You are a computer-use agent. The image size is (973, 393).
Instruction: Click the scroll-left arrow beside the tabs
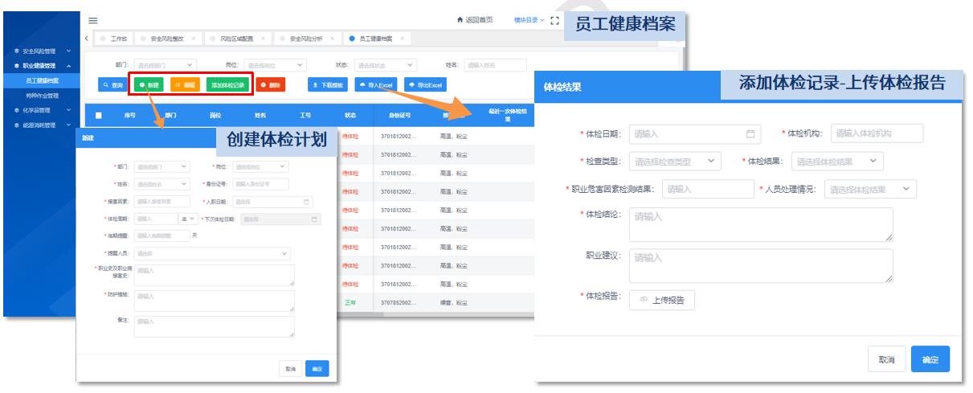(x=88, y=39)
